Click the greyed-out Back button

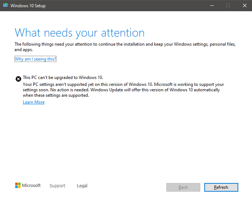pyautogui.click(x=183, y=187)
